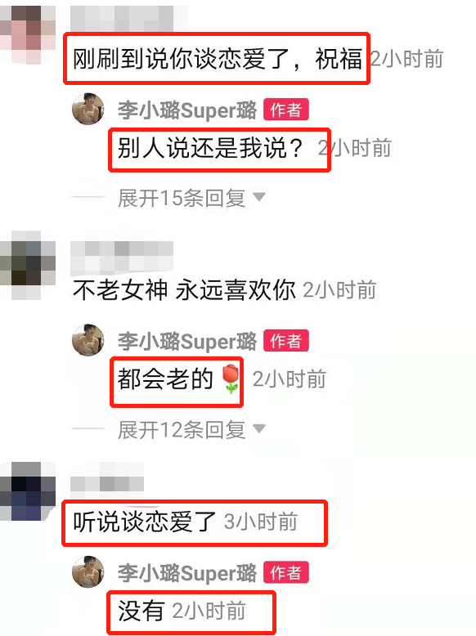Open the pinkish pixelated avatar of the first commenter
Screen dimensions: 476x636
tap(28, 34)
